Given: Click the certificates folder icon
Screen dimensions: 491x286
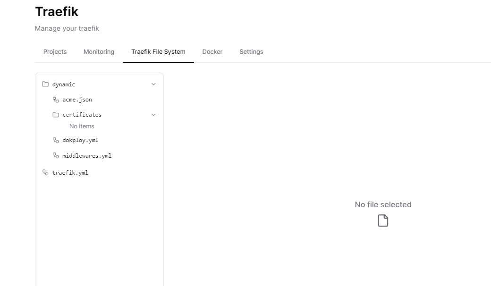Looking at the screenshot, I should pyautogui.click(x=56, y=115).
